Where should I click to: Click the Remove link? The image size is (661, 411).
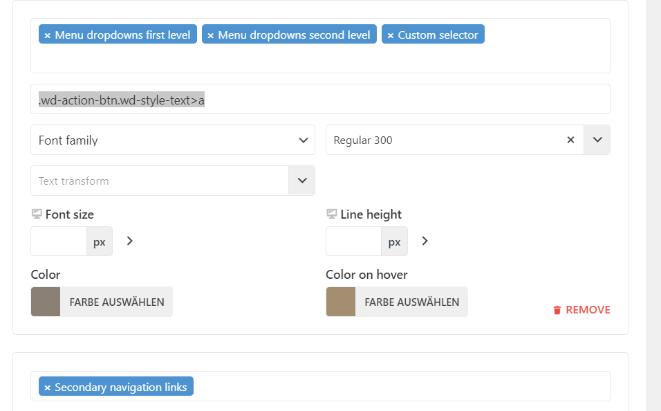[x=588, y=310]
